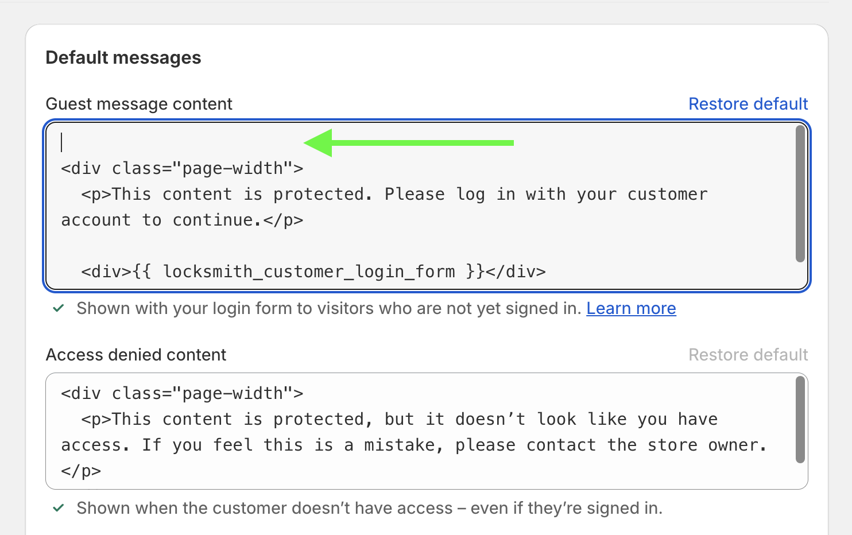Click the checkmark icon beside login form hint
The height and width of the screenshot is (535, 852).
pos(58,309)
